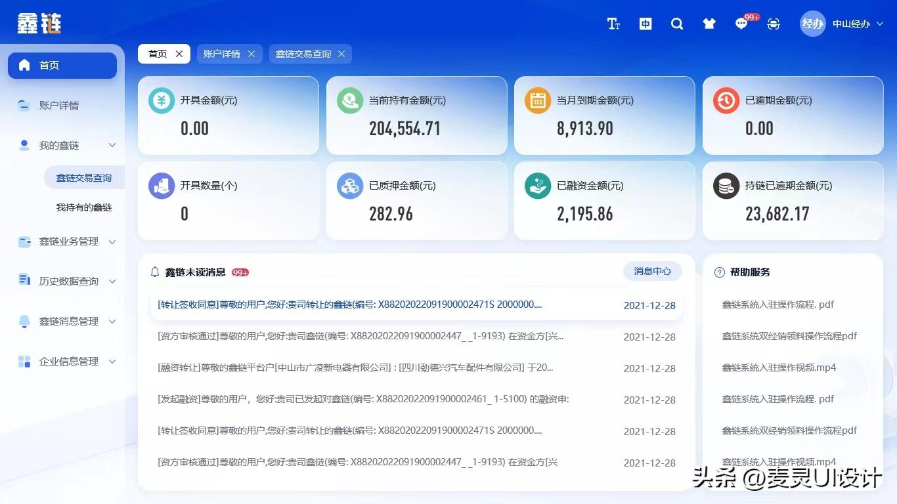The image size is (897, 504).
Task: Click the scan icon in header
Action: tap(774, 24)
